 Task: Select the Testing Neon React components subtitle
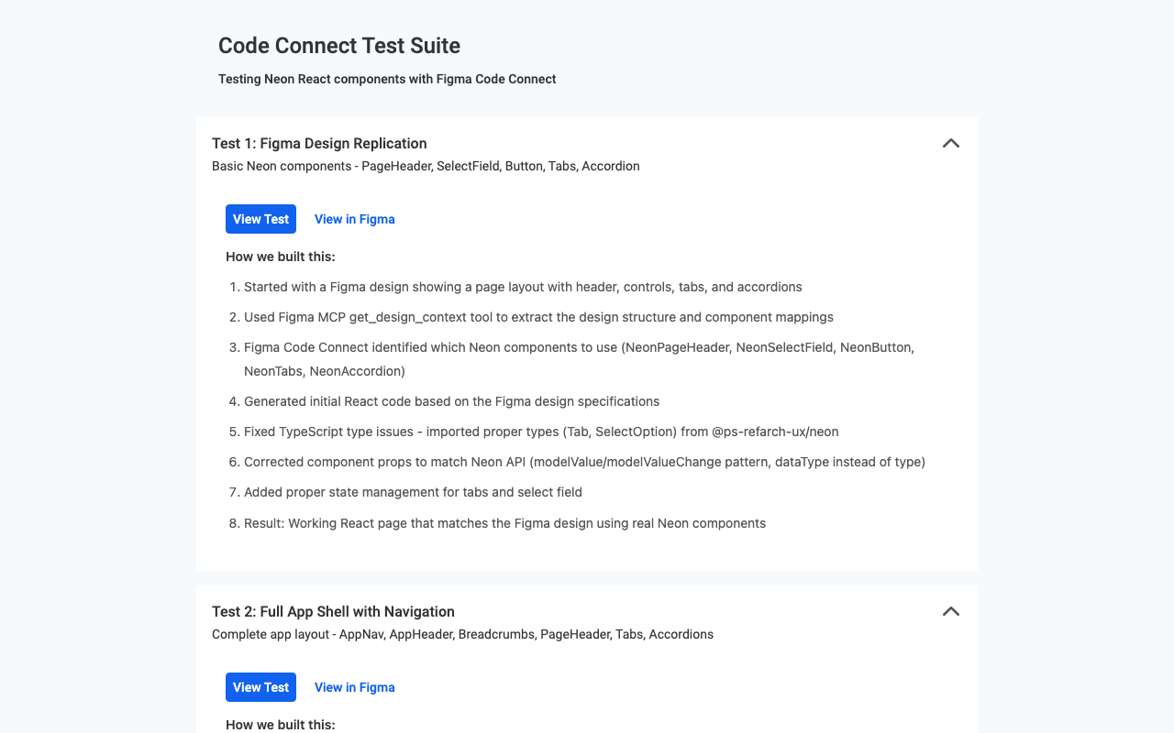coord(386,79)
